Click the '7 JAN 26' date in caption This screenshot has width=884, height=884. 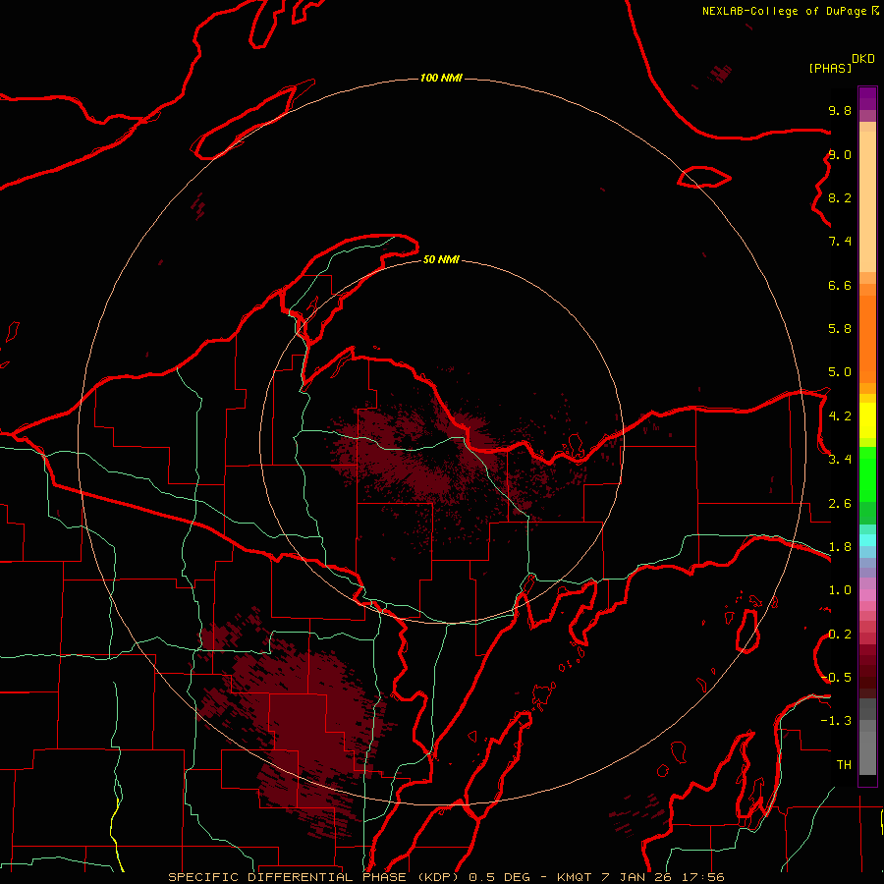635,877
